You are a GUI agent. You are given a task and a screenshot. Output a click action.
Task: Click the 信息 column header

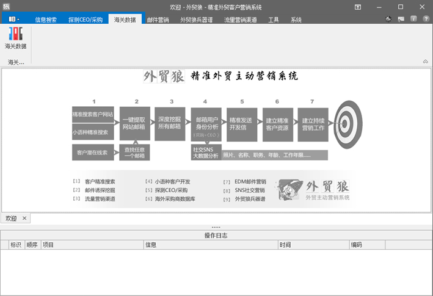click(x=211, y=245)
